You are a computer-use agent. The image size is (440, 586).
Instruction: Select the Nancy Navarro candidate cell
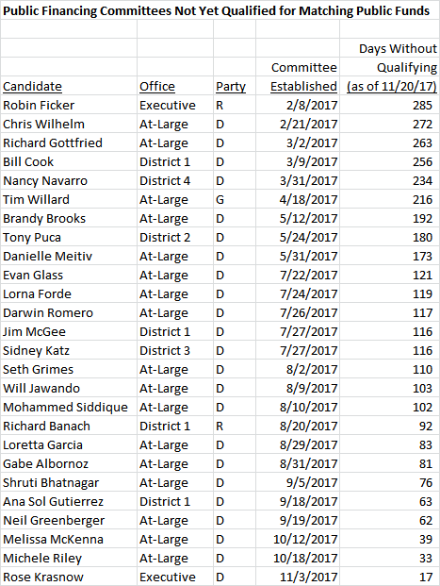click(x=69, y=180)
